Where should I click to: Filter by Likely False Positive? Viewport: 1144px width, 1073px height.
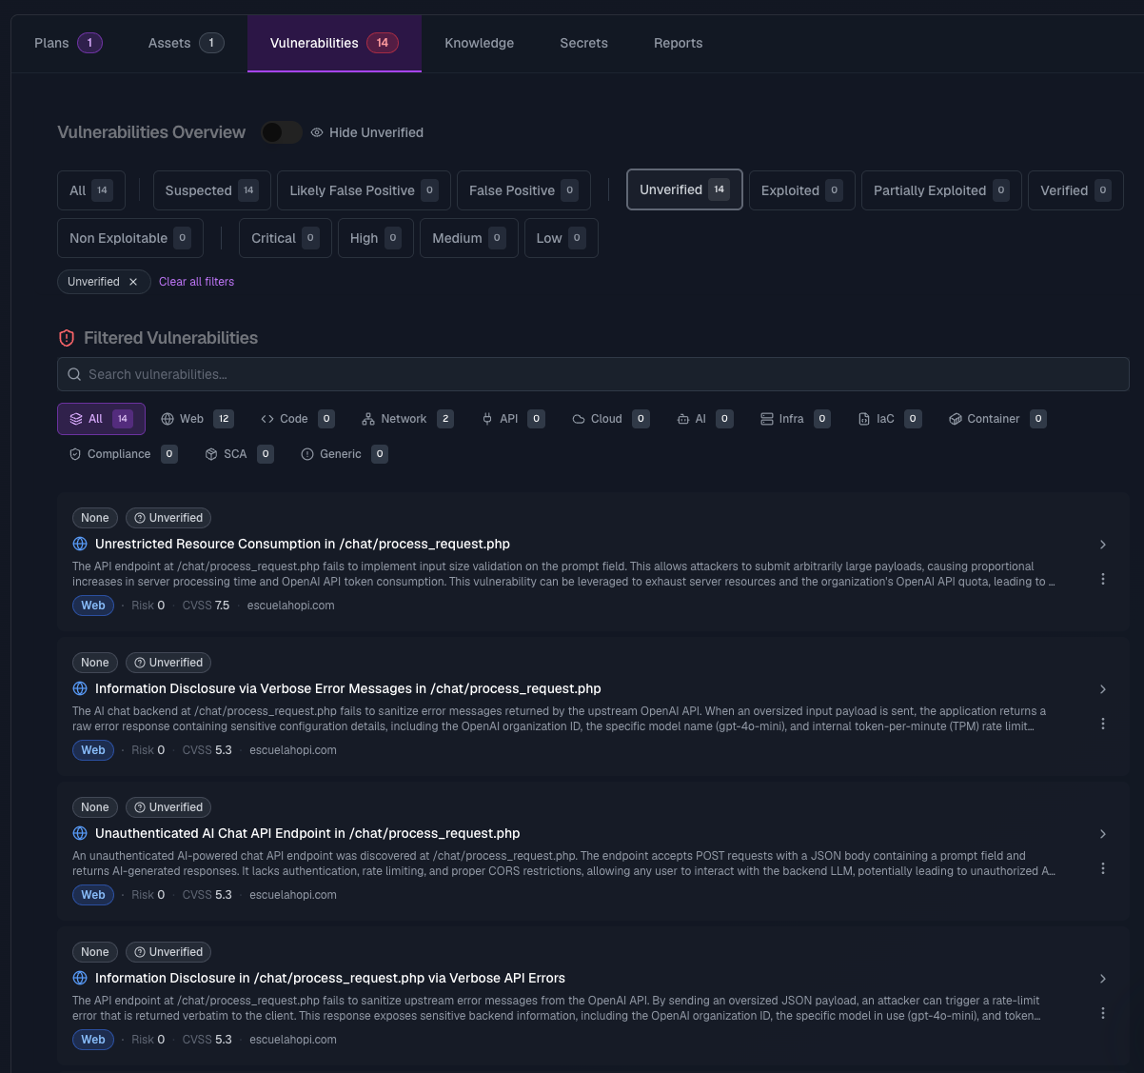pyautogui.click(x=363, y=190)
